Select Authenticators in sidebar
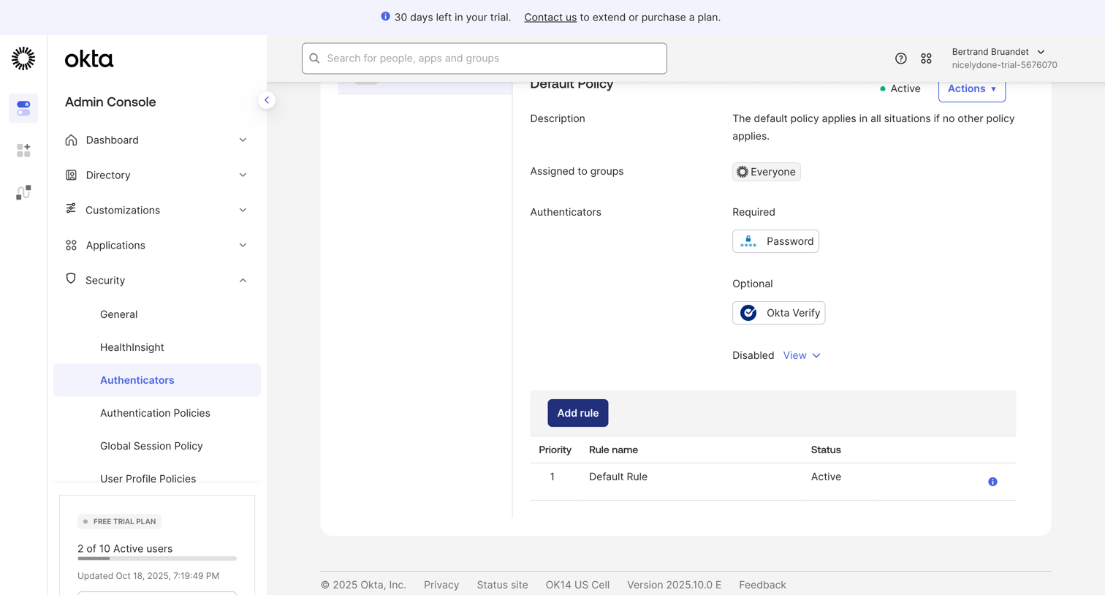1105x595 pixels. (x=157, y=380)
